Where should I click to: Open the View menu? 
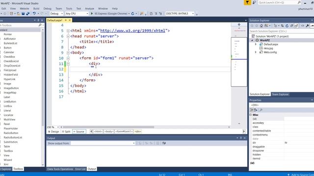(x=13, y=9)
